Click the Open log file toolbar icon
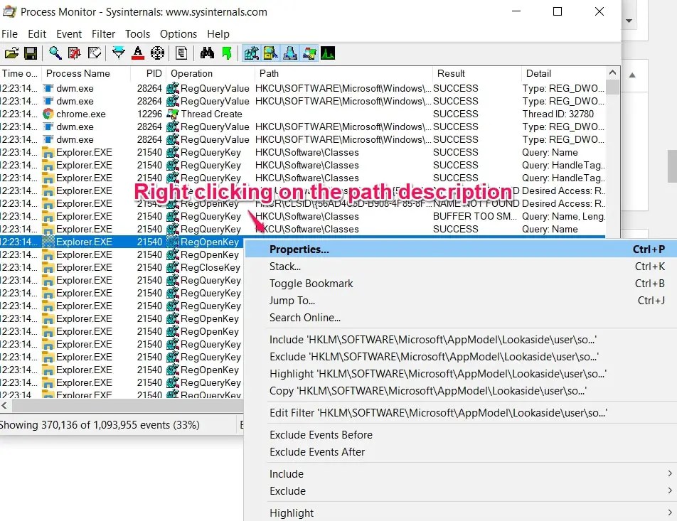This screenshot has height=521, width=677. [11, 53]
